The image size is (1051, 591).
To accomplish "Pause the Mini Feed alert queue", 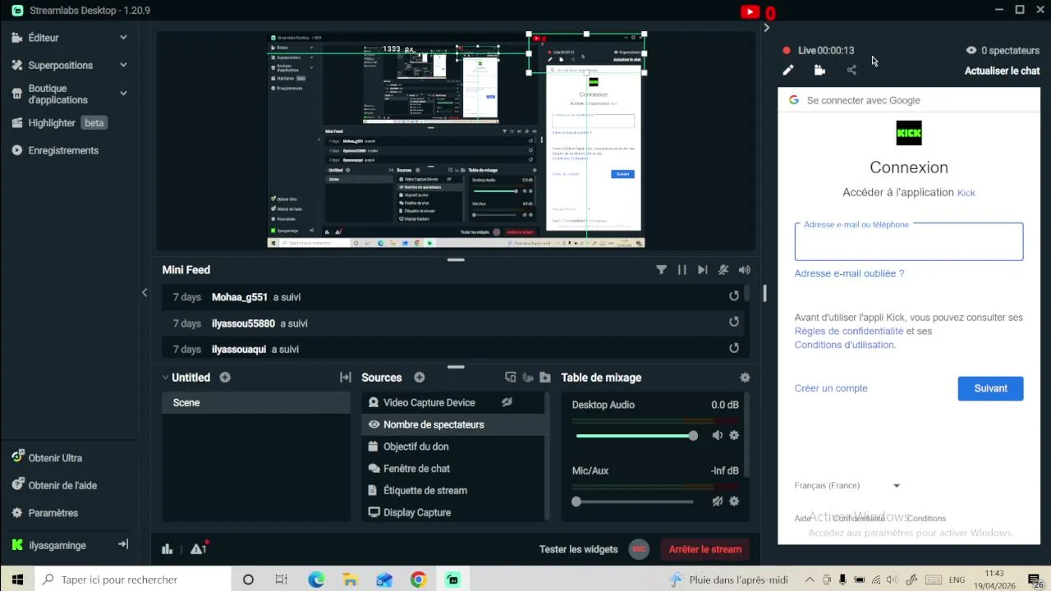I will coord(682,270).
